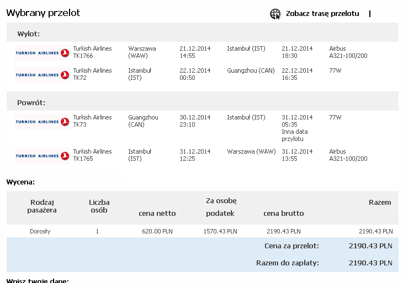
Task: Click the 'Rodzaj pasażera' column header
Action: (42, 206)
